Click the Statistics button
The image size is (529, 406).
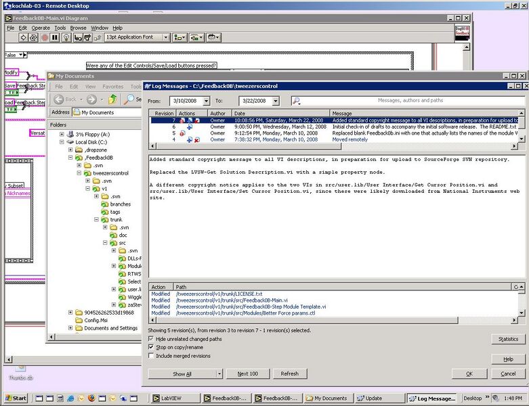[508, 339]
